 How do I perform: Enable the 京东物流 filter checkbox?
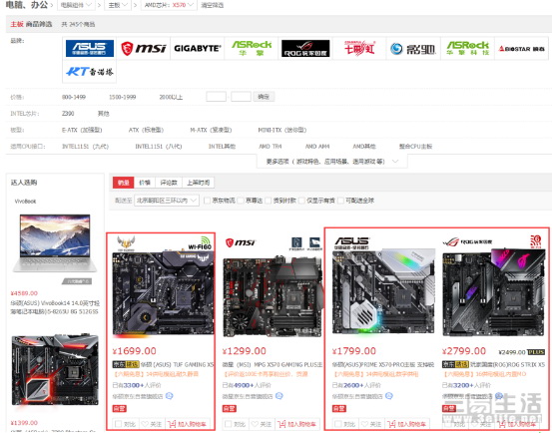(208, 201)
